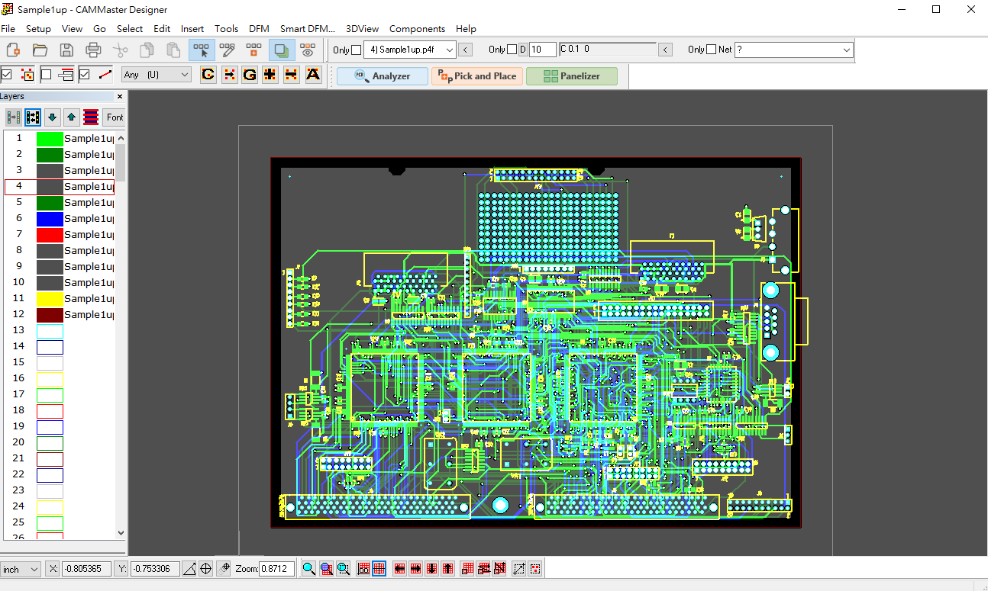Click the magnifier zoom icon in status bar

[308, 569]
